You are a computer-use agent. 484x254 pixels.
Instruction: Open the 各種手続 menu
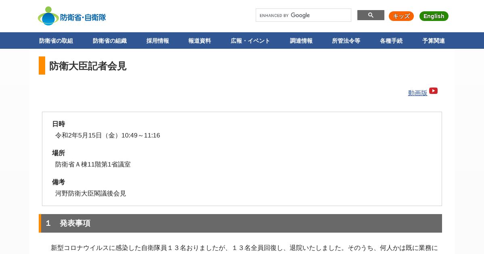tap(391, 41)
